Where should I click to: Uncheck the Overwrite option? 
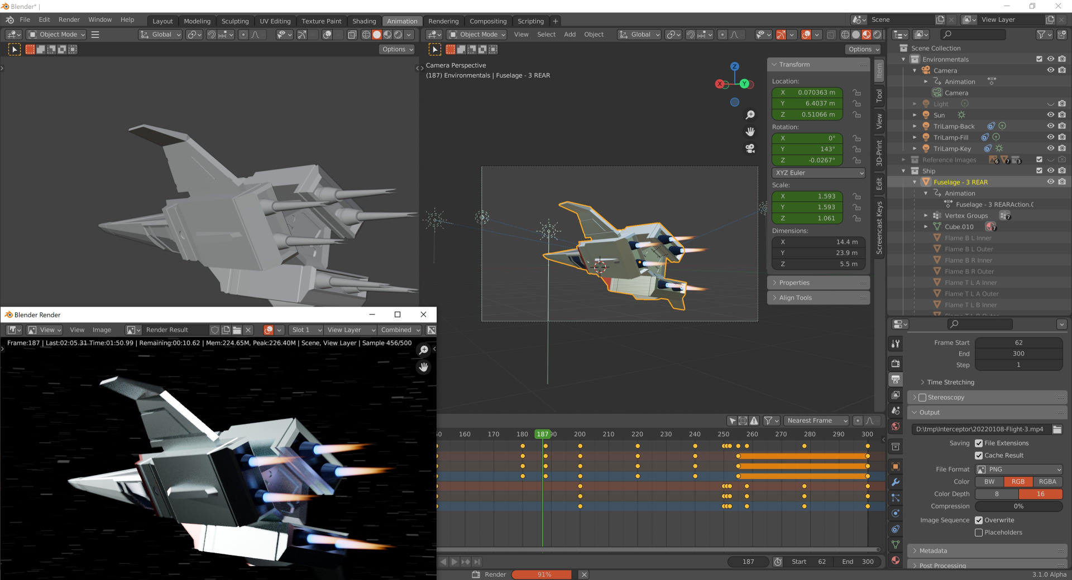[979, 520]
